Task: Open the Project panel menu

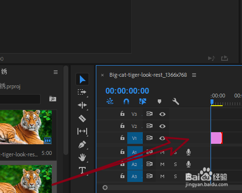Action: 56,72
